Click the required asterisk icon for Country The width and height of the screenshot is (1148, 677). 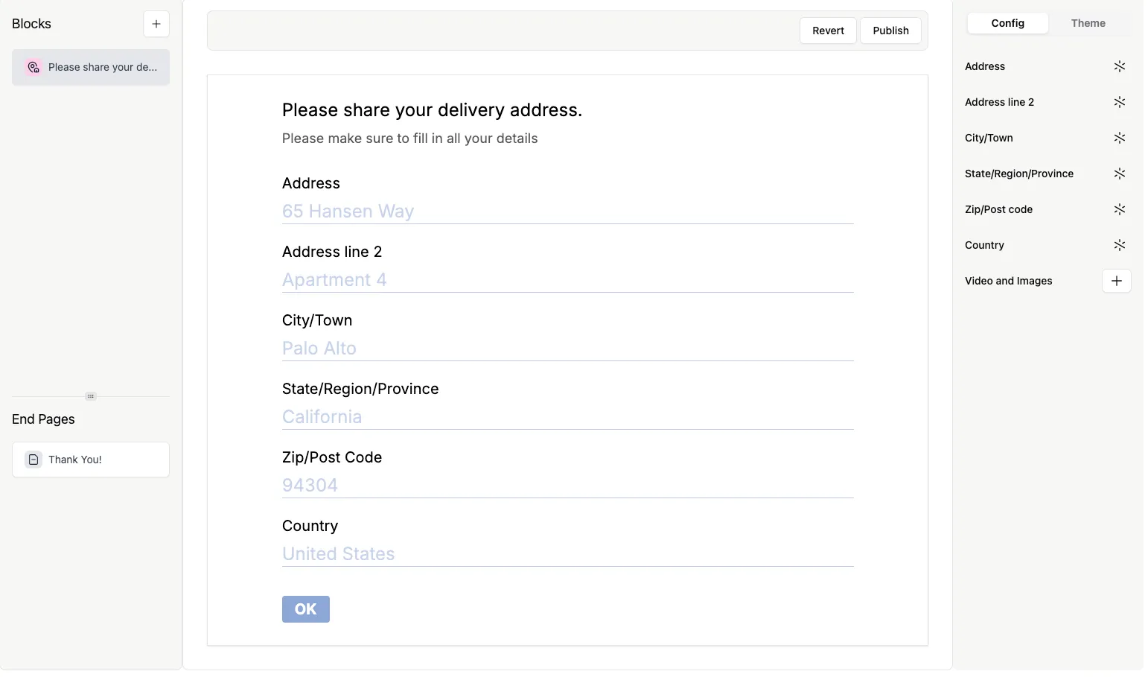[x=1120, y=245]
